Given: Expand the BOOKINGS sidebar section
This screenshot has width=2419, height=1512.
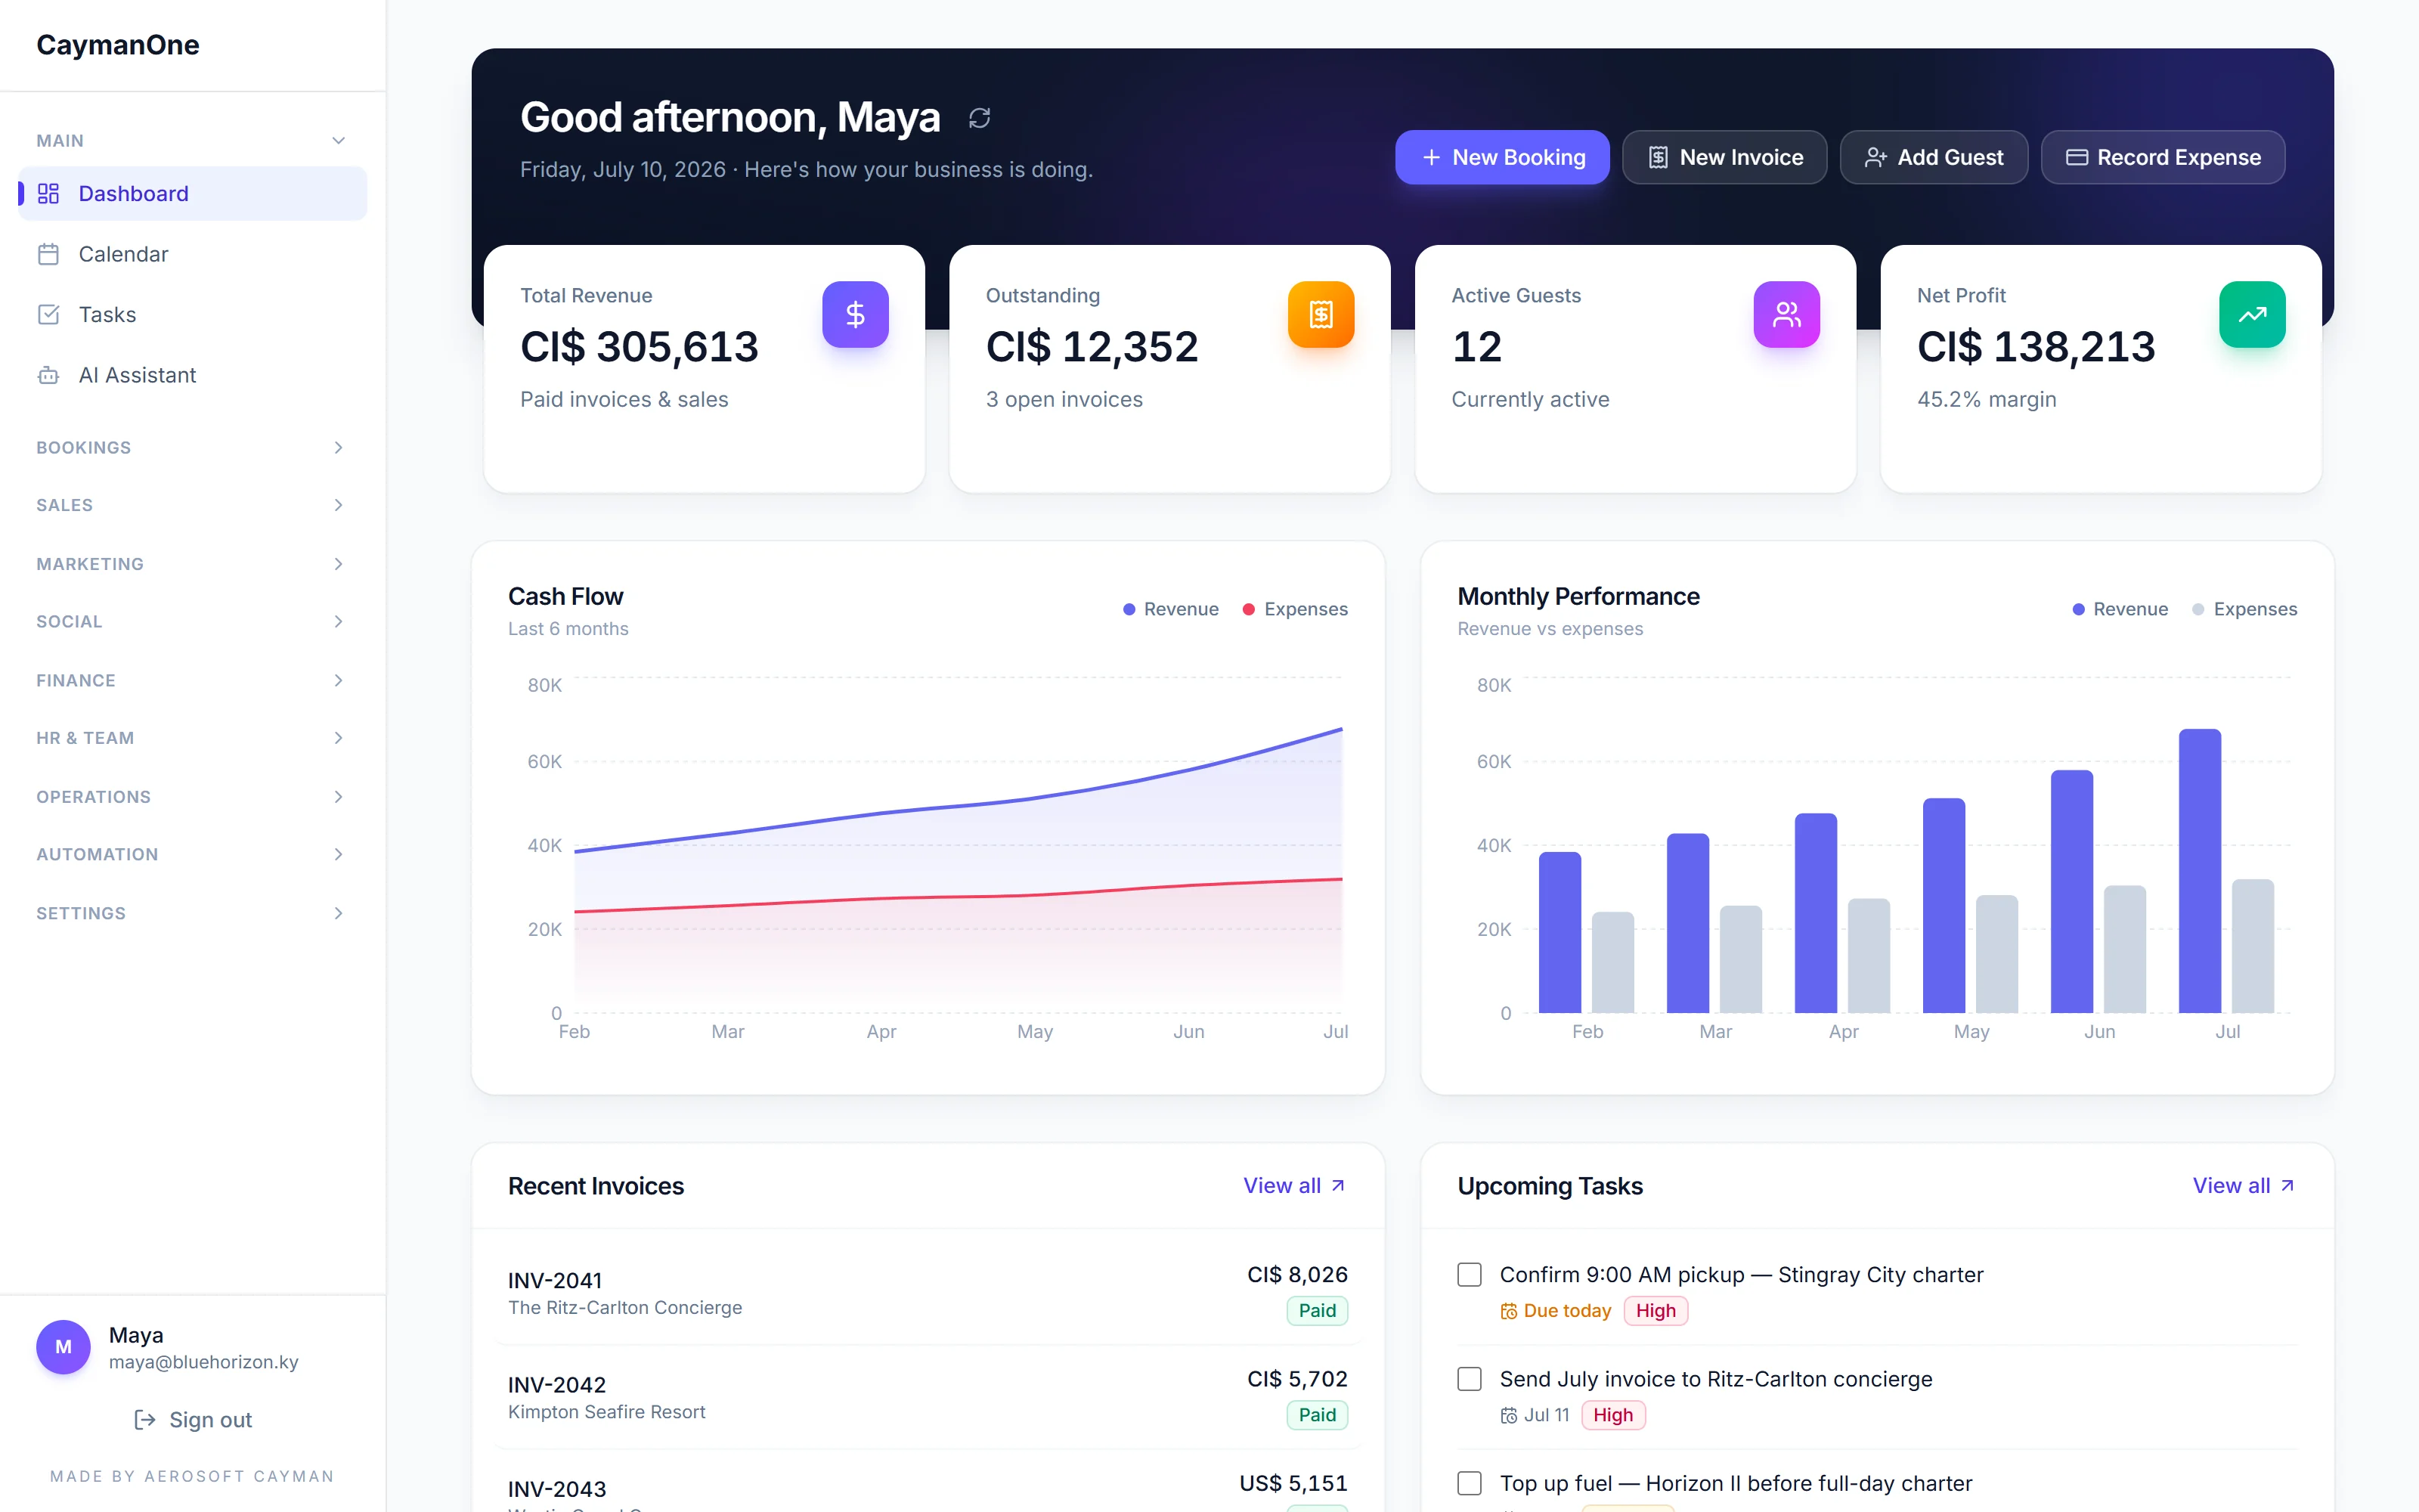Looking at the screenshot, I should coord(192,447).
